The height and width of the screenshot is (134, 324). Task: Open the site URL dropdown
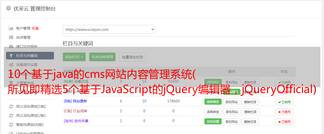109,29
